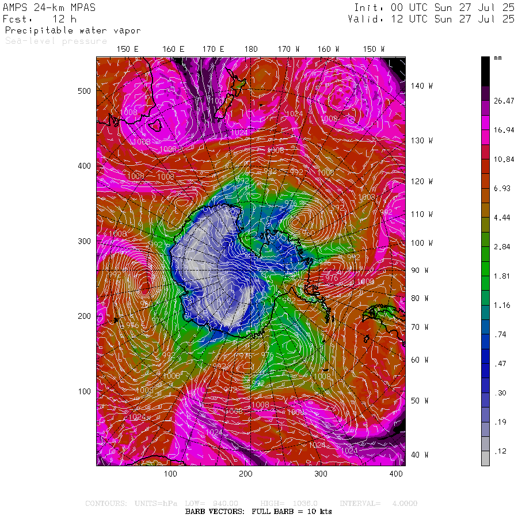The height and width of the screenshot is (518, 518).
Task: Select the 'Fcst: 12 h' forecast hour text
Action: [40, 19]
